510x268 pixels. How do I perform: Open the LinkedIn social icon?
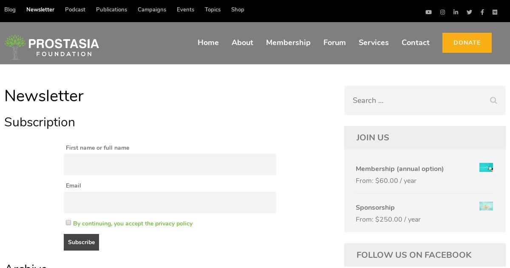456,12
